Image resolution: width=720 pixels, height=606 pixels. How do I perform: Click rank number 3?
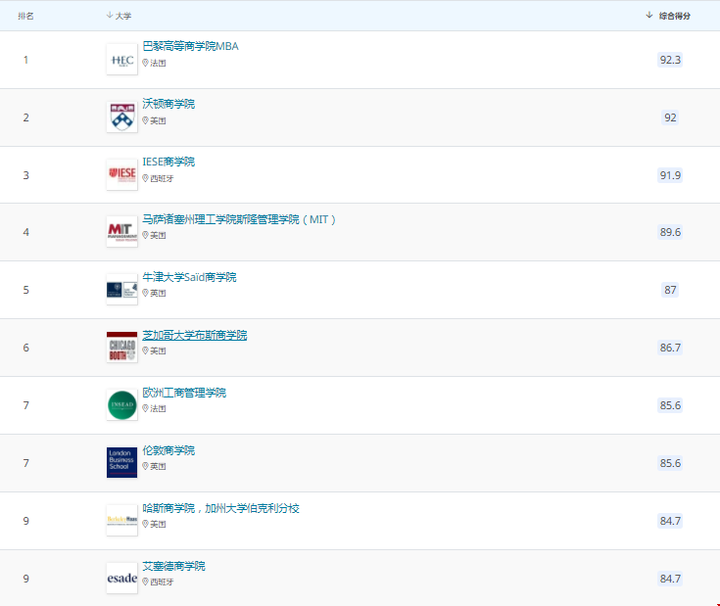click(26, 175)
